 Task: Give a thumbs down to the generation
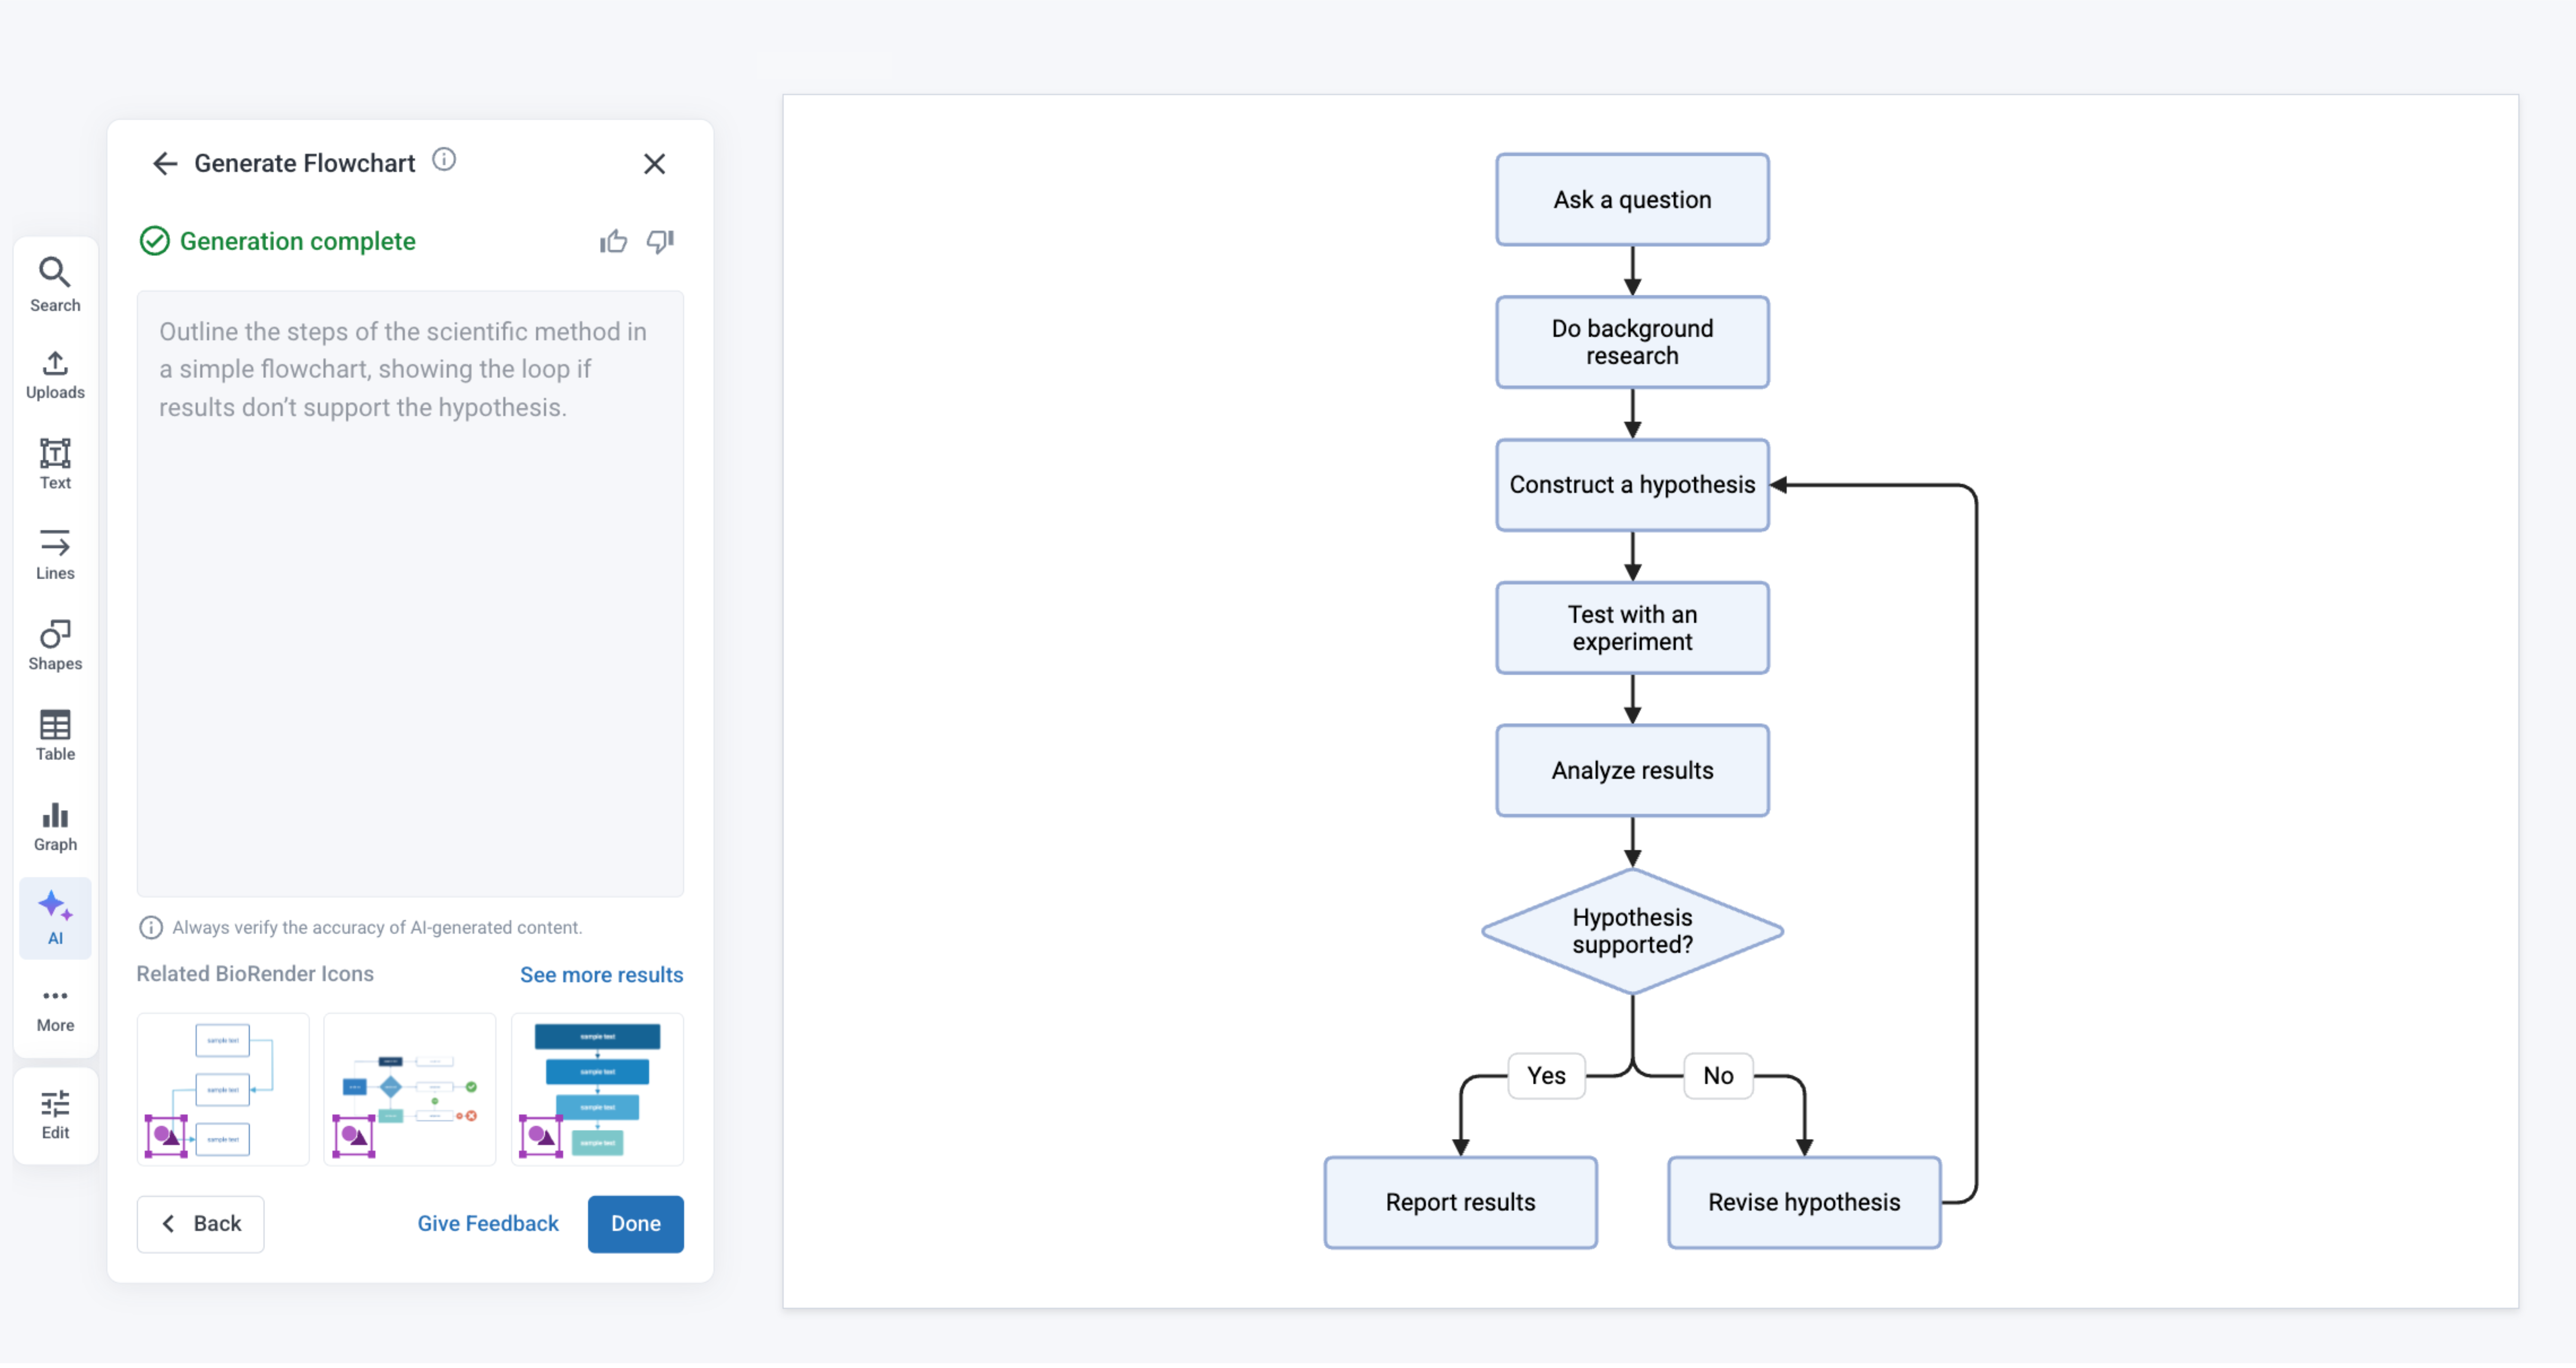660,241
